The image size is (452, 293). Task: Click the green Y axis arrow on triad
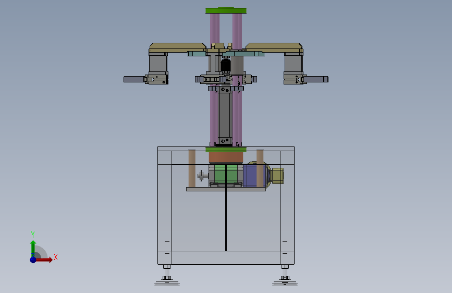pos(33,248)
